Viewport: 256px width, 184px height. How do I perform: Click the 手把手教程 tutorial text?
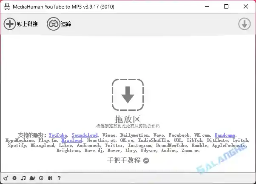(x=124, y=160)
